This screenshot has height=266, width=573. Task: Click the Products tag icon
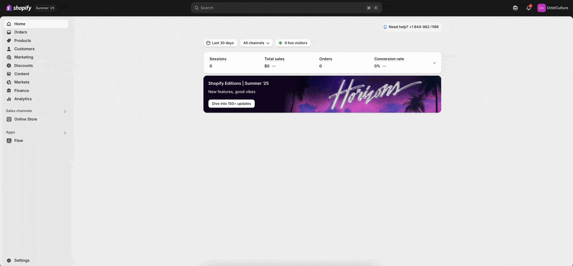tap(9, 41)
